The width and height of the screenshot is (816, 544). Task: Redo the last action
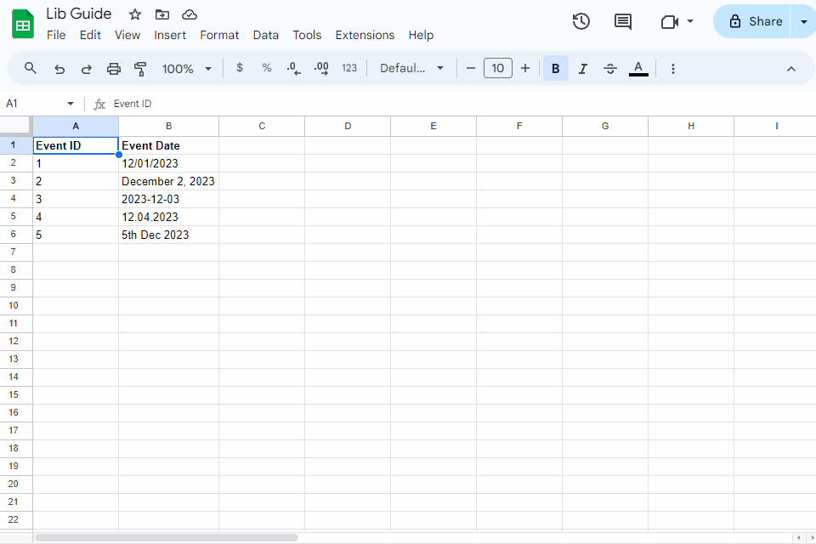pyautogui.click(x=87, y=69)
